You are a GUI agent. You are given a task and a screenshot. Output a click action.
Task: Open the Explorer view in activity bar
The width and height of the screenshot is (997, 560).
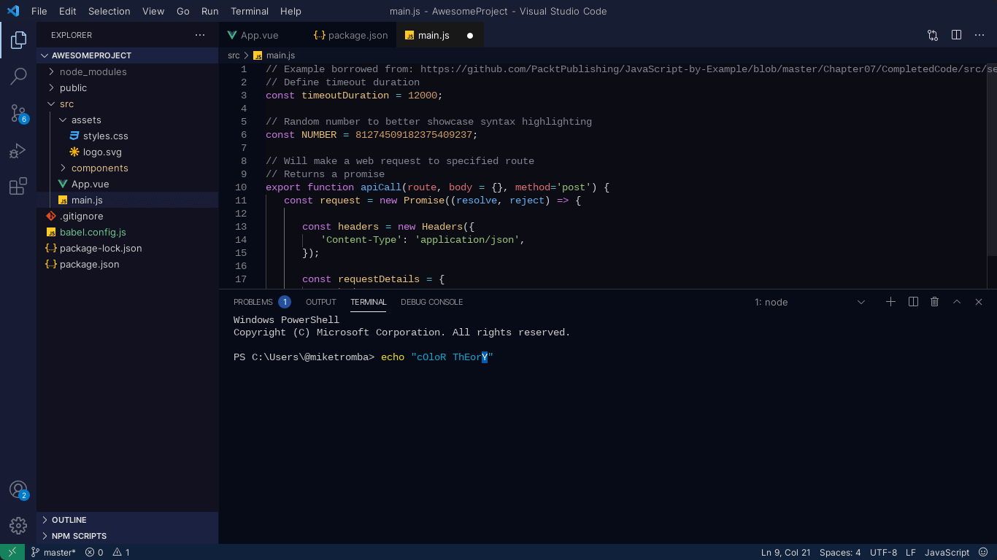pos(18,39)
